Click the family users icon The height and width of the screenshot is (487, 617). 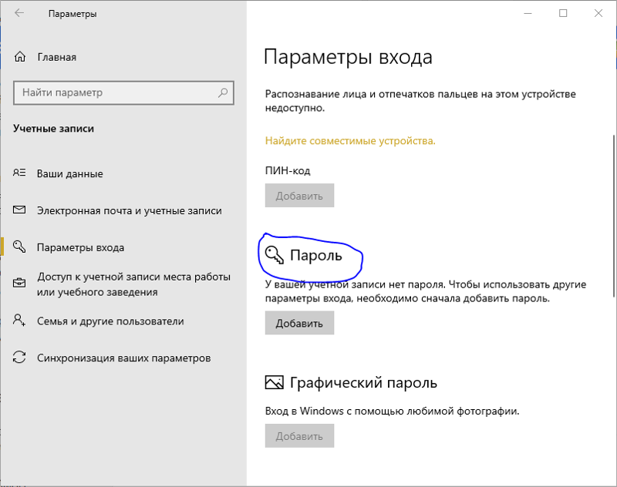[x=19, y=320]
